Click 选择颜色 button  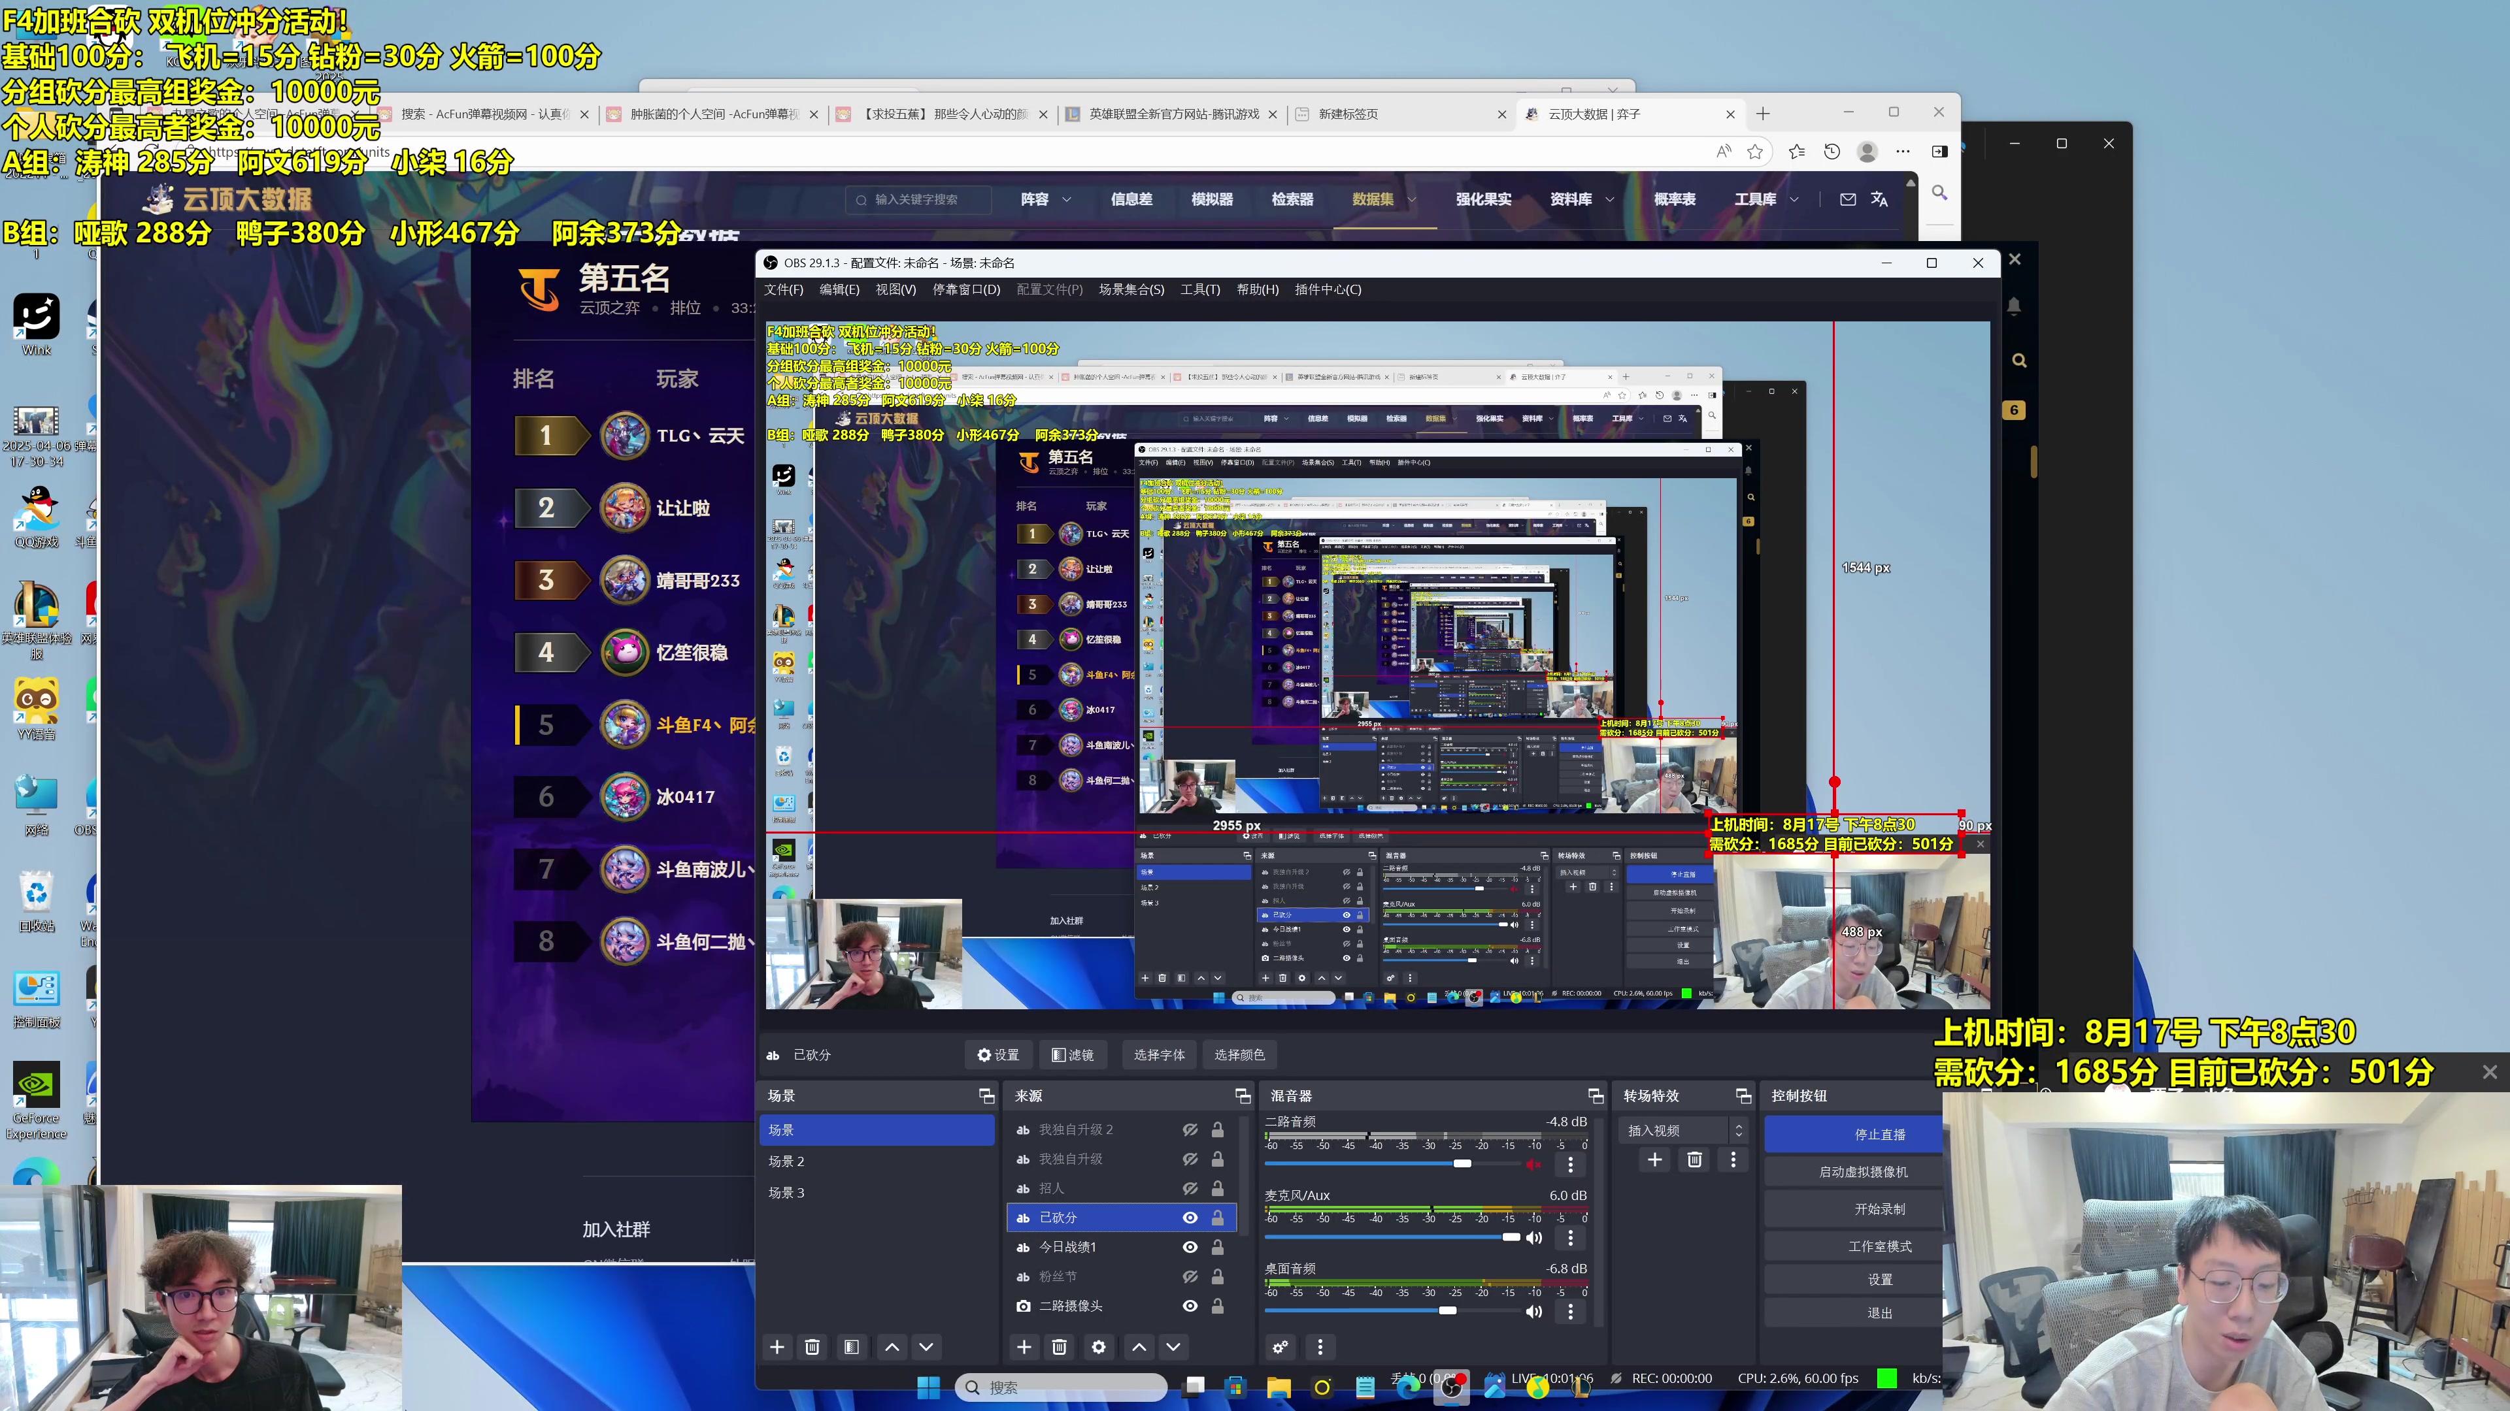(x=1239, y=1054)
